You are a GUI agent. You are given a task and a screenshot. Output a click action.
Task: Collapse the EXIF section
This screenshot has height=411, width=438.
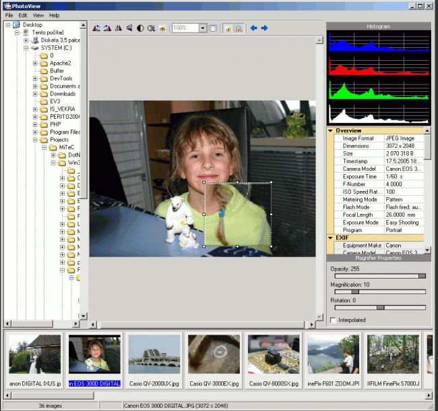pyautogui.click(x=330, y=238)
